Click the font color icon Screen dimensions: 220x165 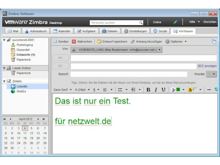point(173,90)
